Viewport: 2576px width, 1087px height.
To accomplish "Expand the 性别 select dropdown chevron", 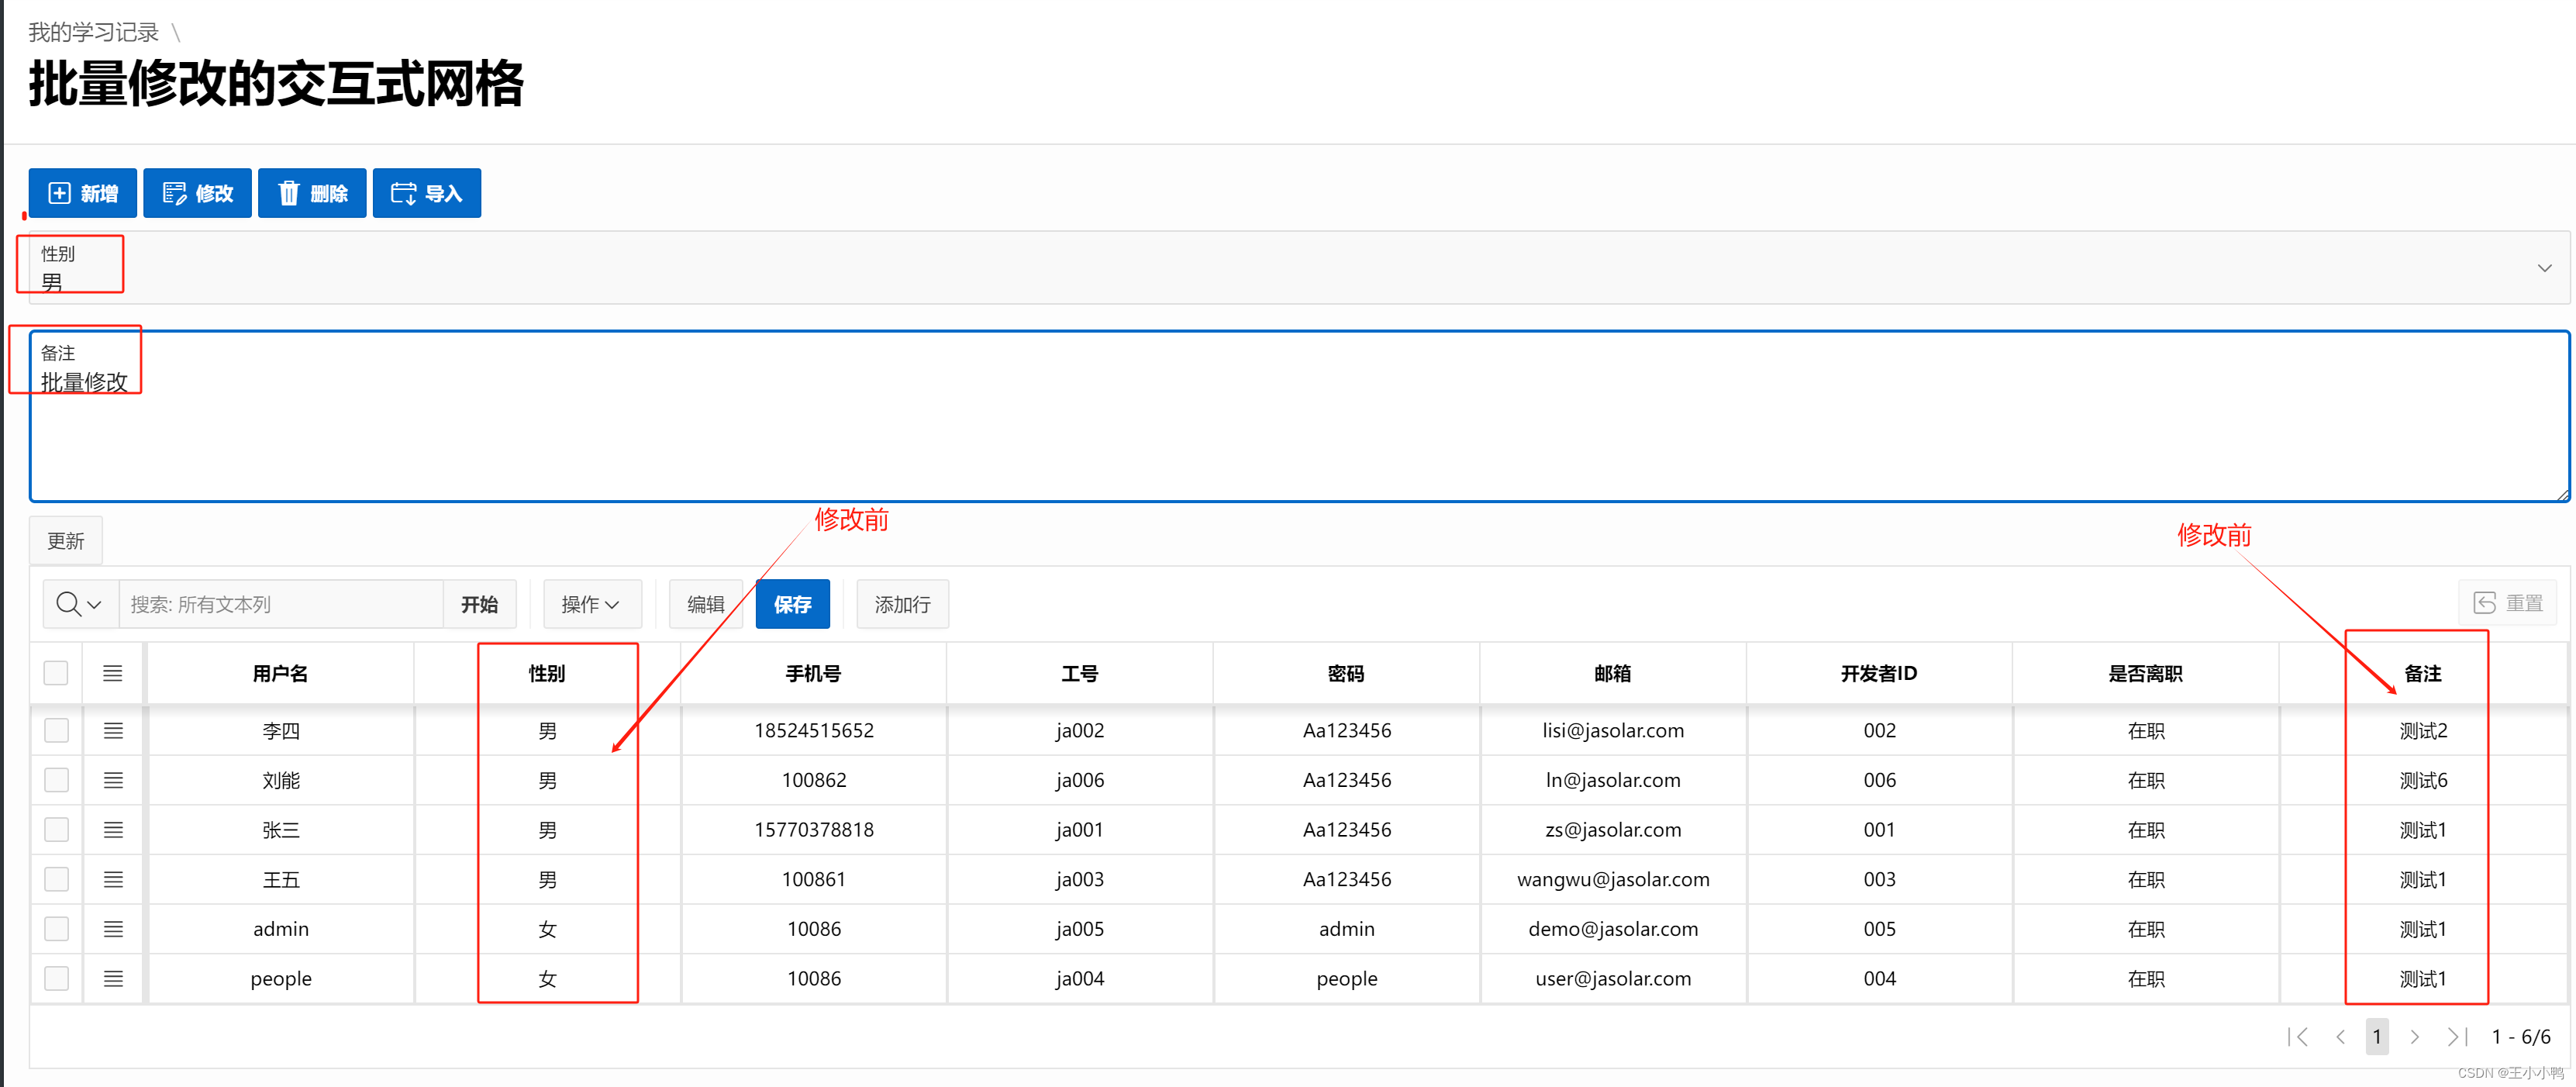I will pos(2544,268).
